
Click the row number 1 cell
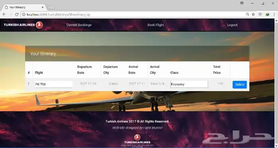click(x=29, y=84)
